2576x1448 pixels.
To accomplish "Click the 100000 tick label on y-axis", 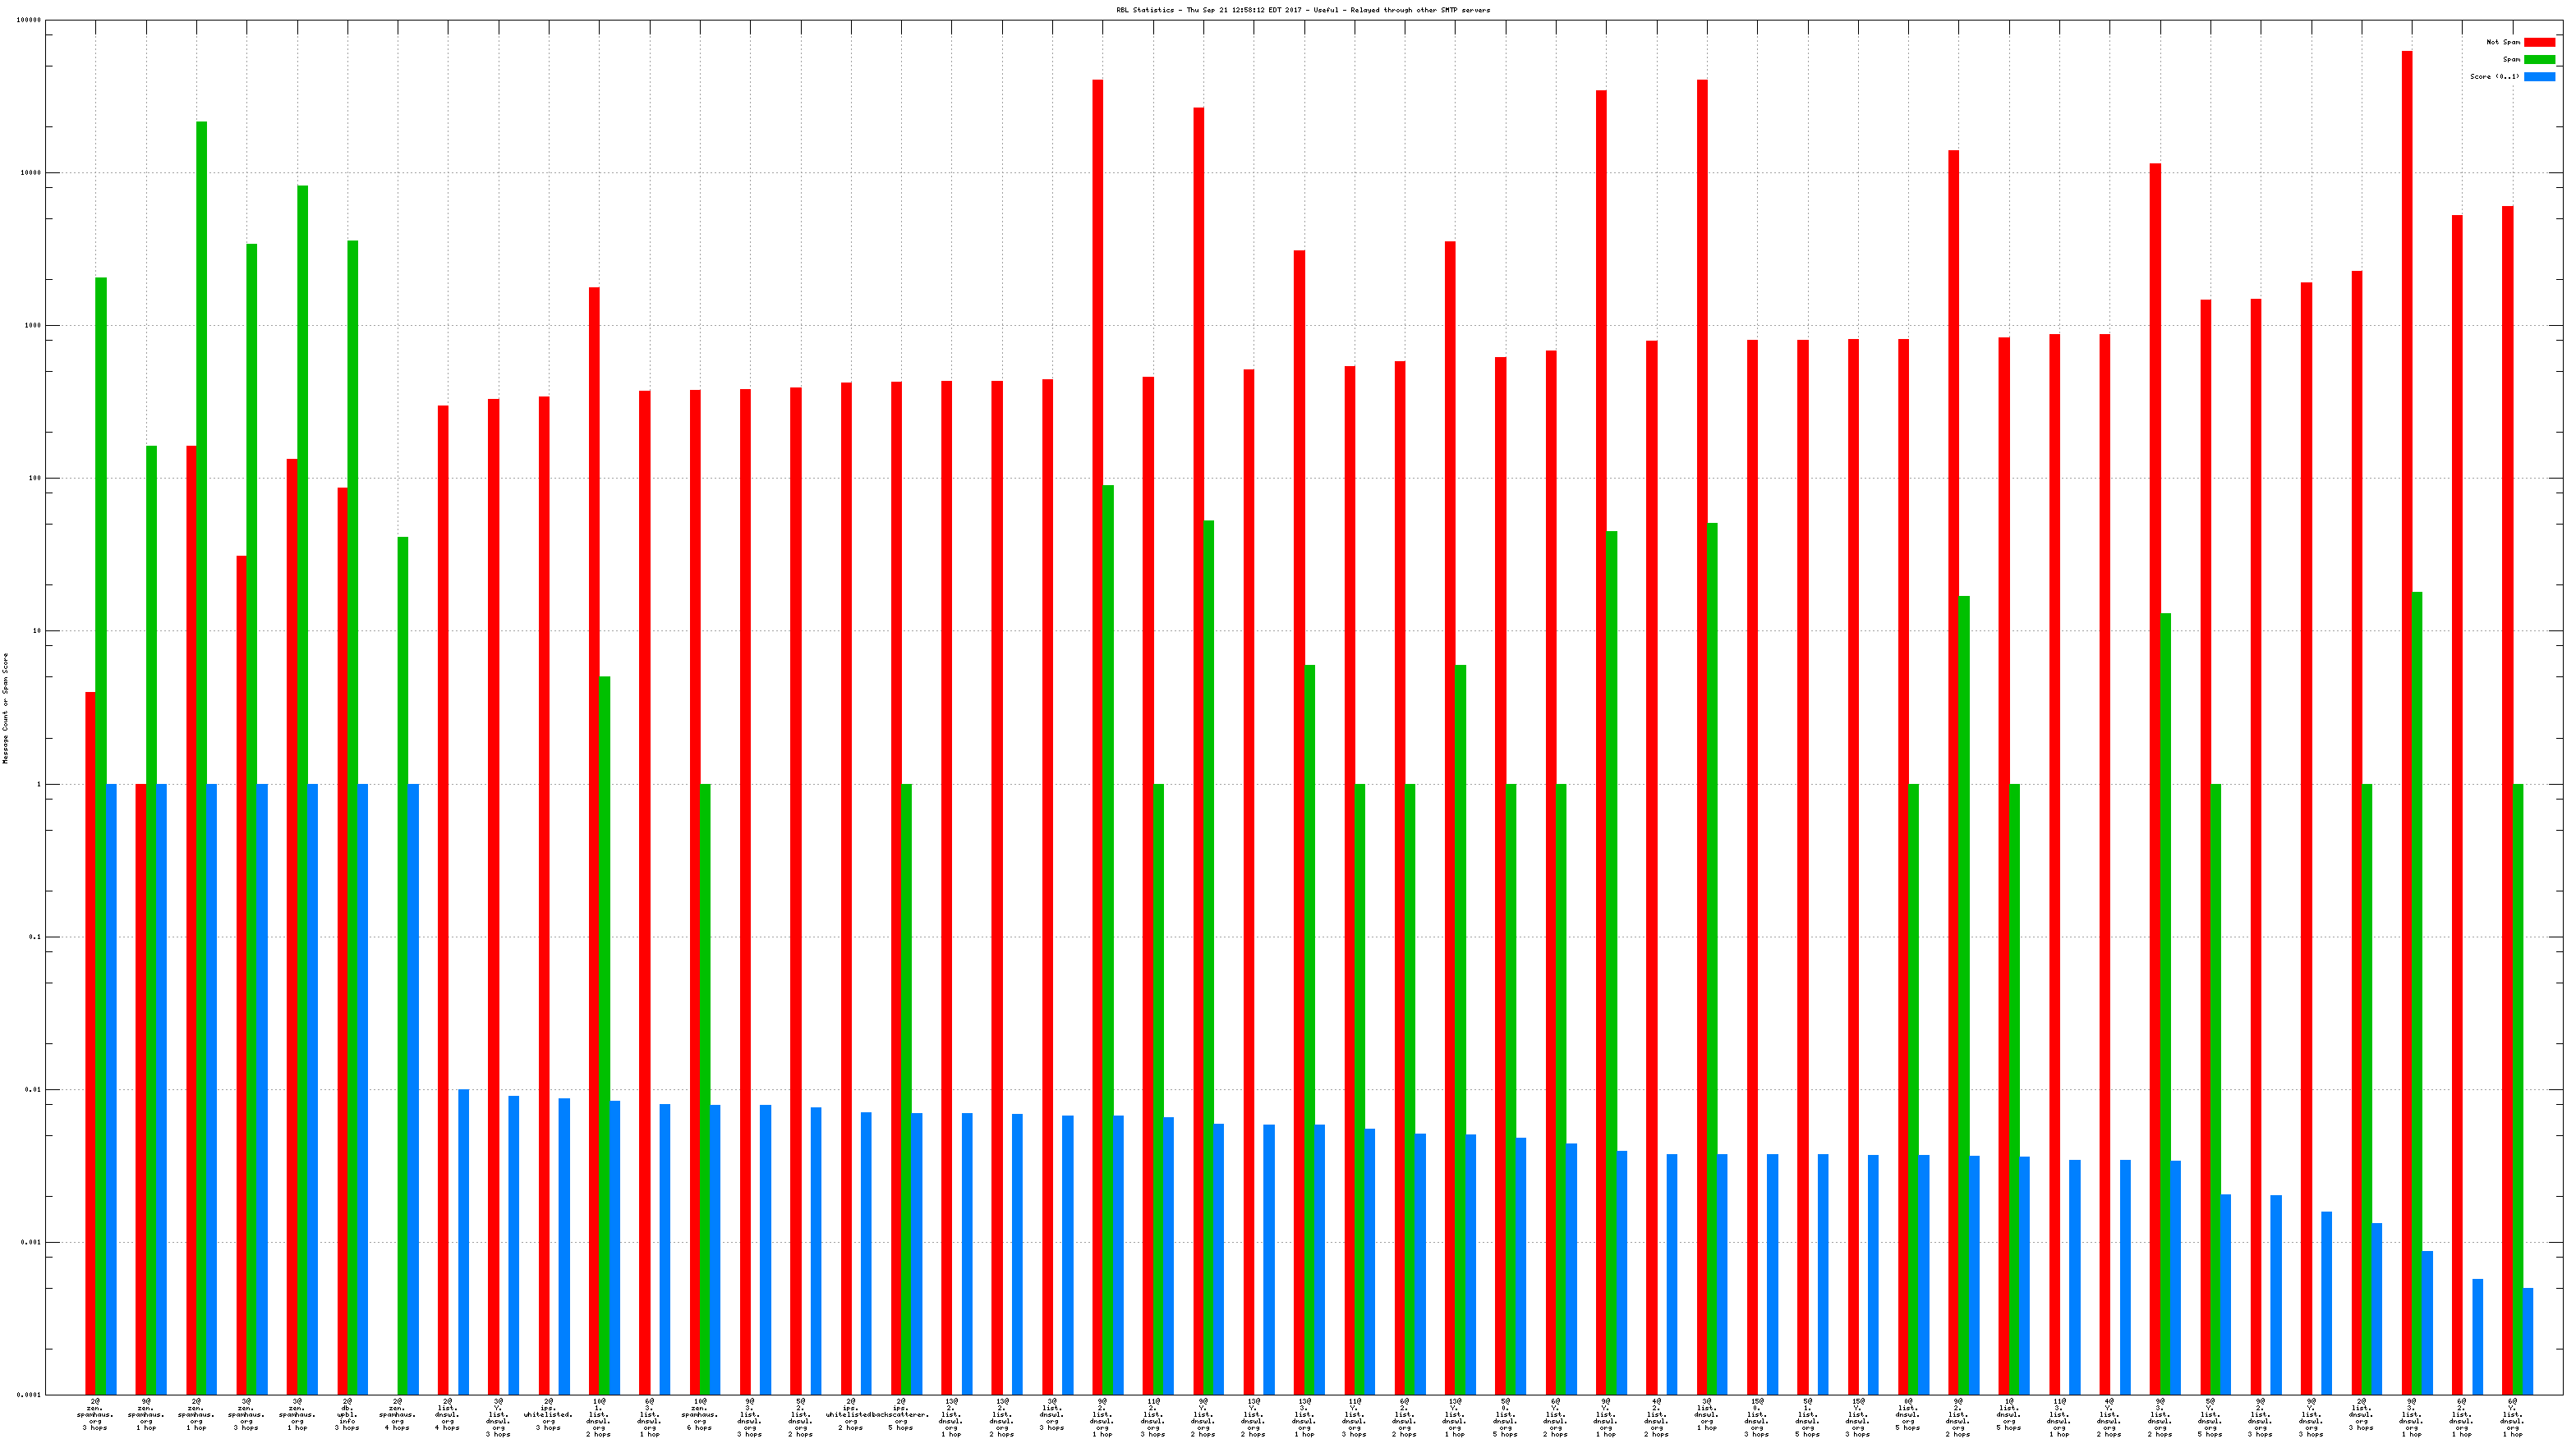I will coord(29,20).
